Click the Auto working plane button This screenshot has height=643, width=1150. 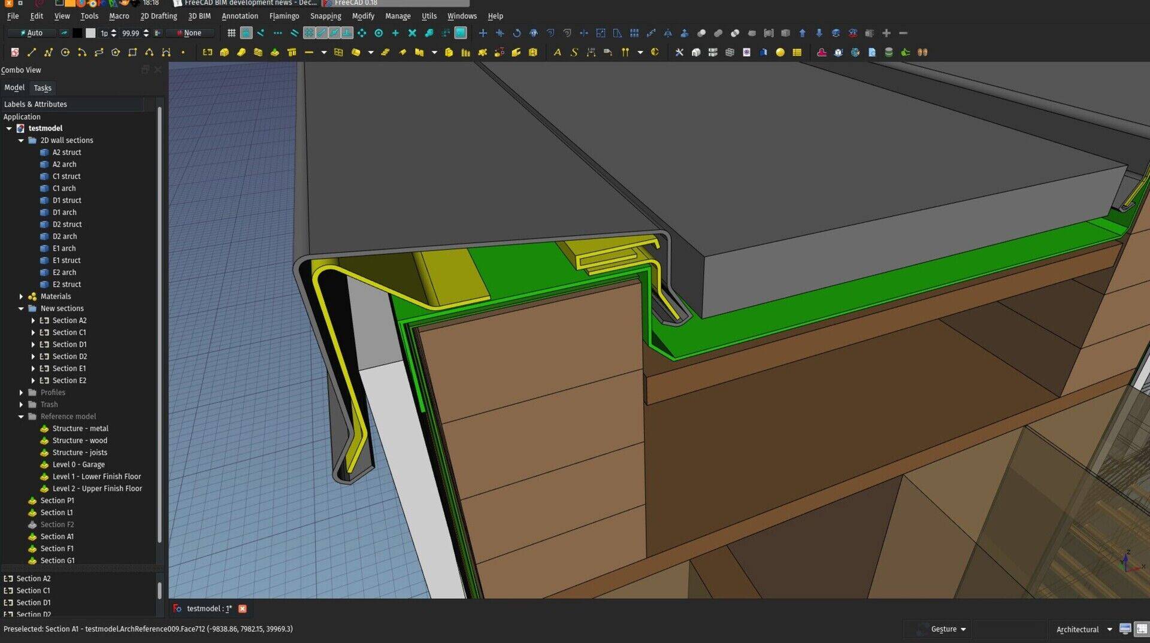[30, 33]
